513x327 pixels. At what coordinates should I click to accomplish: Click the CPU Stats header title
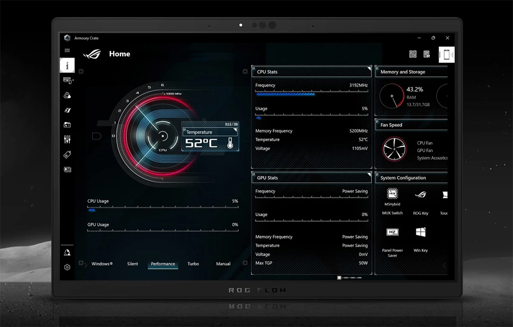pyautogui.click(x=267, y=72)
